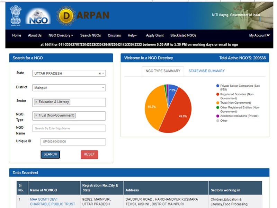Open the District dropdown showing Mainpuri

[x=69, y=88]
